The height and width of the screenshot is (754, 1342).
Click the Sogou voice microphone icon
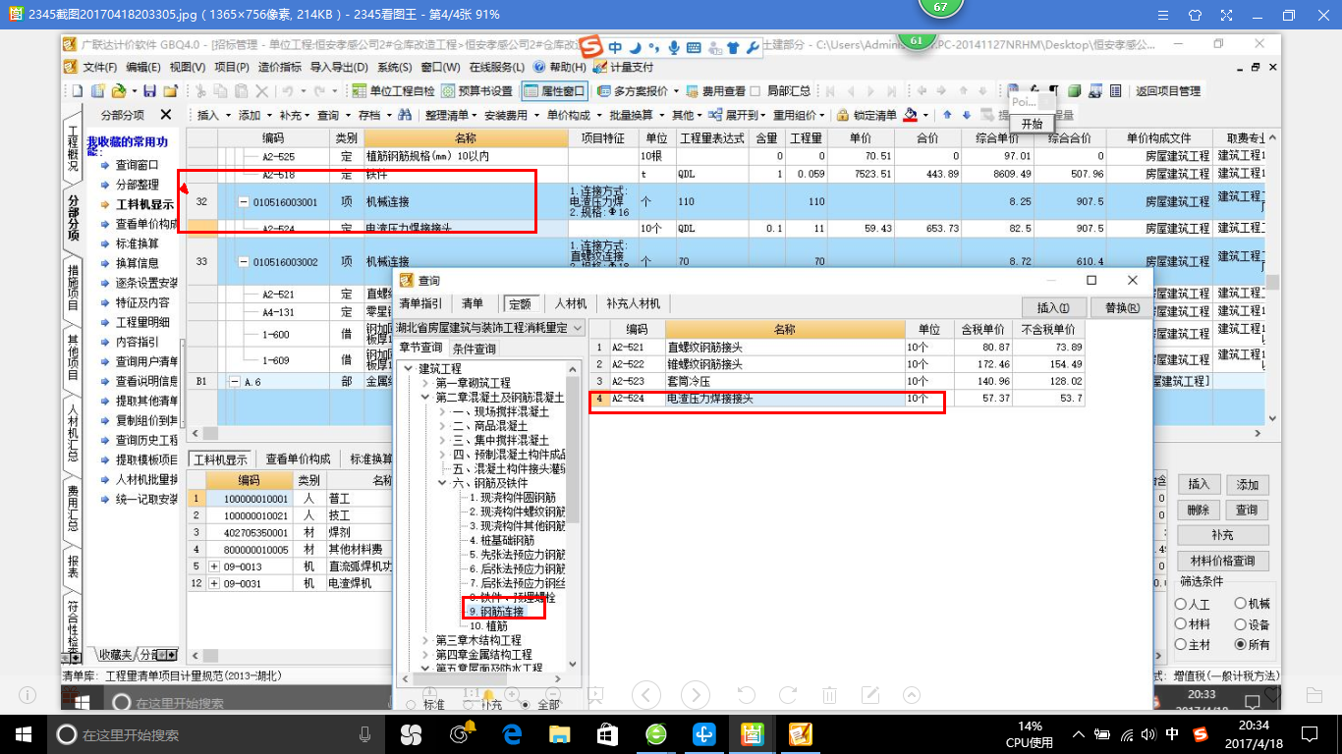tap(674, 47)
